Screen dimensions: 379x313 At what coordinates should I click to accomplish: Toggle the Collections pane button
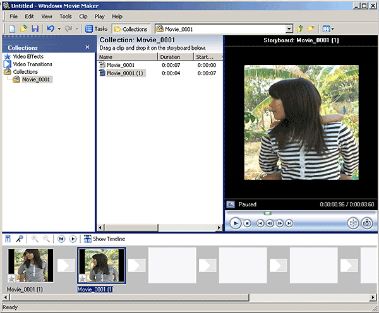(131, 29)
